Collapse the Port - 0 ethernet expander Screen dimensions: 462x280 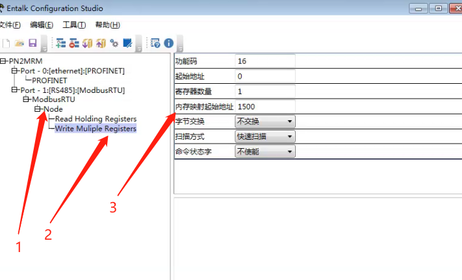pyautogui.click(x=14, y=71)
